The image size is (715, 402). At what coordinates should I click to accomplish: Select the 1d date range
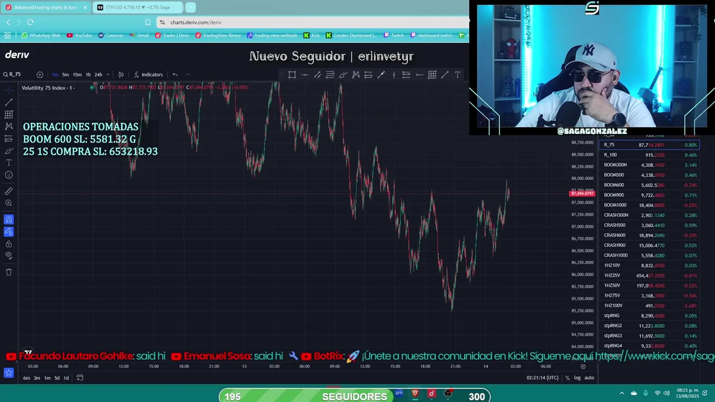[x=66, y=378]
